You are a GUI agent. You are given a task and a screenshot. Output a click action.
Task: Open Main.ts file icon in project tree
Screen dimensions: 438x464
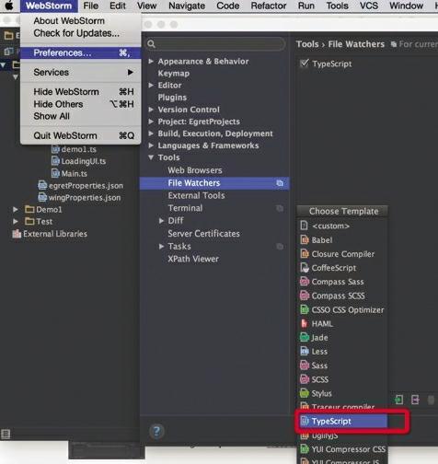tap(55, 173)
